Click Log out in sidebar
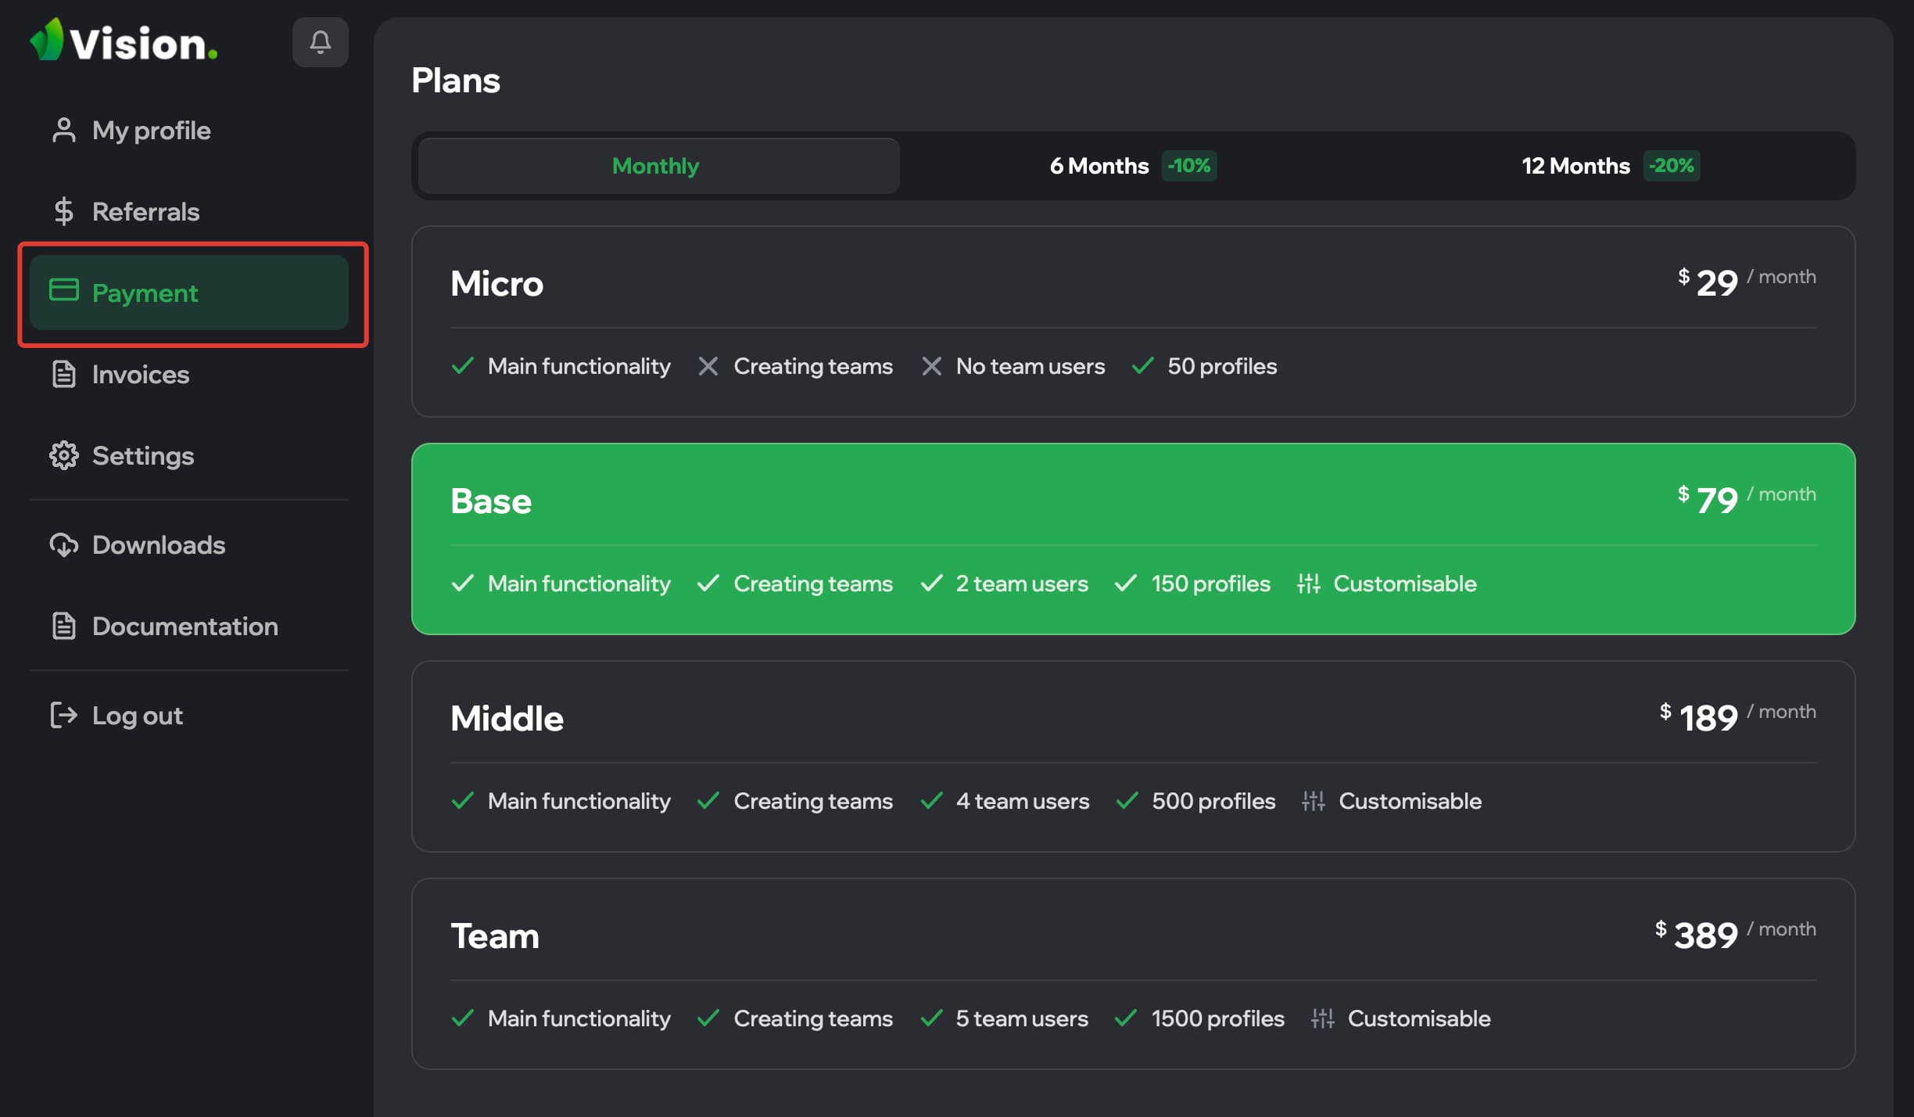Viewport: 1914px width, 1117px height. click(x=188, y=715)
